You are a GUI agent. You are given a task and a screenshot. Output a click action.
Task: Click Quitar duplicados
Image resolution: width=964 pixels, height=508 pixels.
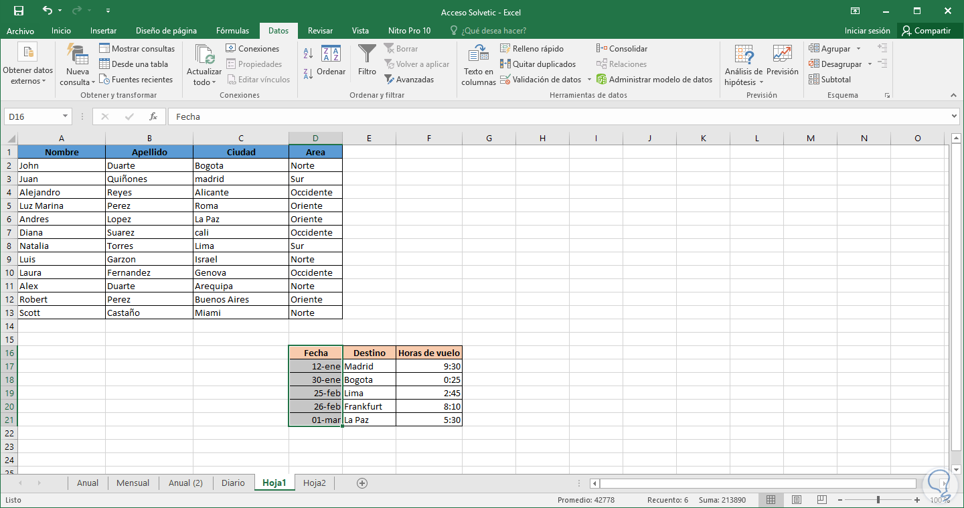point(538,64)
